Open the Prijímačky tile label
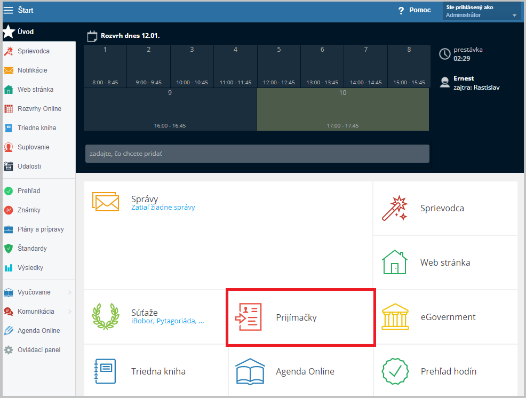 pos(296,317)
